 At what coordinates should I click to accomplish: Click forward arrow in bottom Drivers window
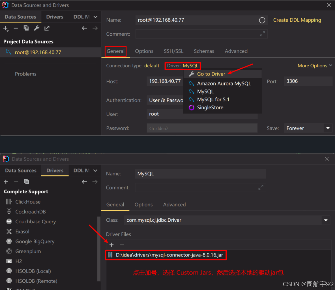(95, 182)
